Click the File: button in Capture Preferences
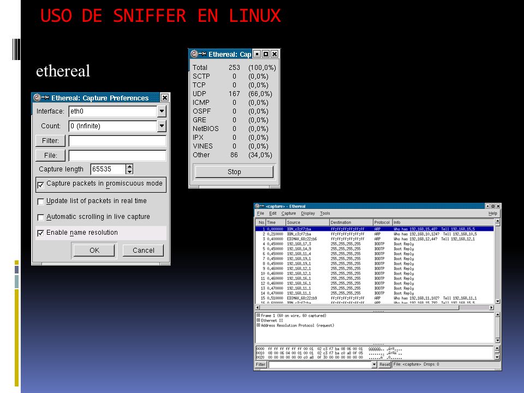This screenshot has width=524, height=393. tap(50, 156)
